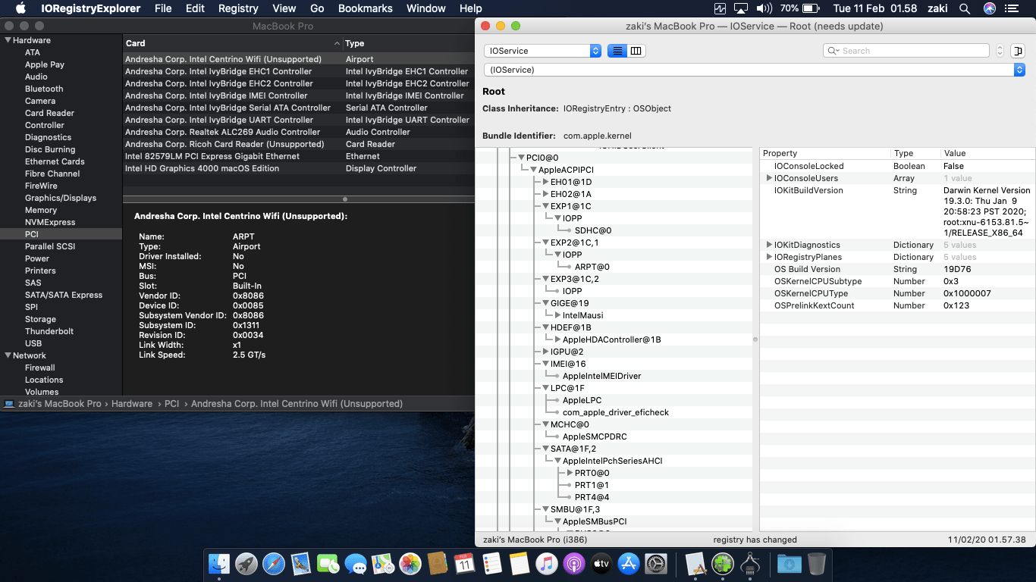Open the Trash in the Dock

pyautogui.click(x=817, y=563)
